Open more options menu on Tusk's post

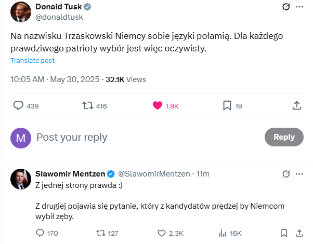(299, 7)
